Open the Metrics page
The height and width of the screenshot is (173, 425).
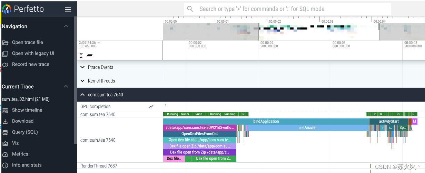[x=20, y=154]
